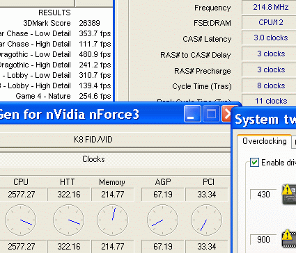Click the upper HTT clock value 322.16

pos(69,195)
